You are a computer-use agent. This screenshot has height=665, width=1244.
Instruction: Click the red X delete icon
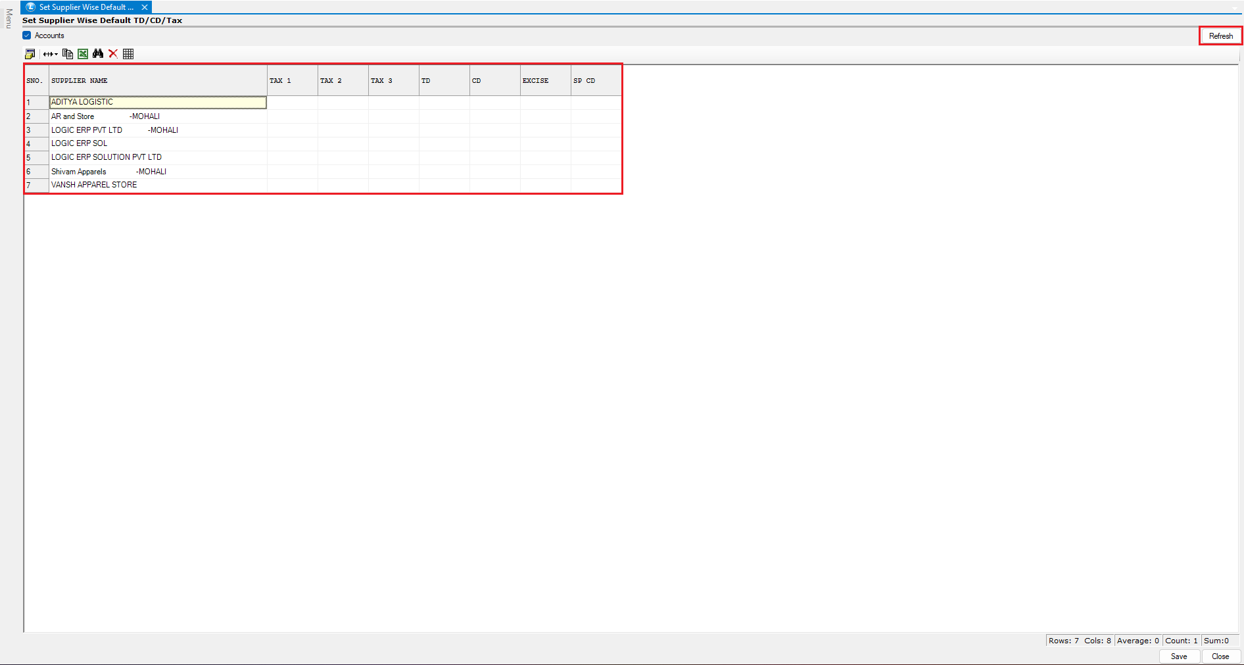[x=113, y=54]
